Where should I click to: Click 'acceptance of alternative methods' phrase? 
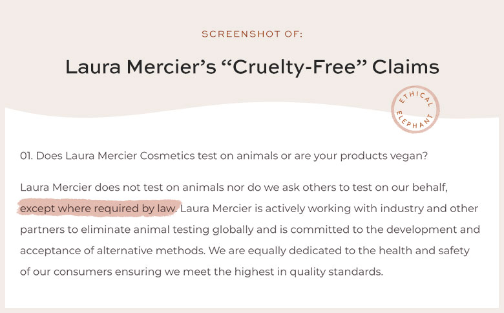(112, 250)
